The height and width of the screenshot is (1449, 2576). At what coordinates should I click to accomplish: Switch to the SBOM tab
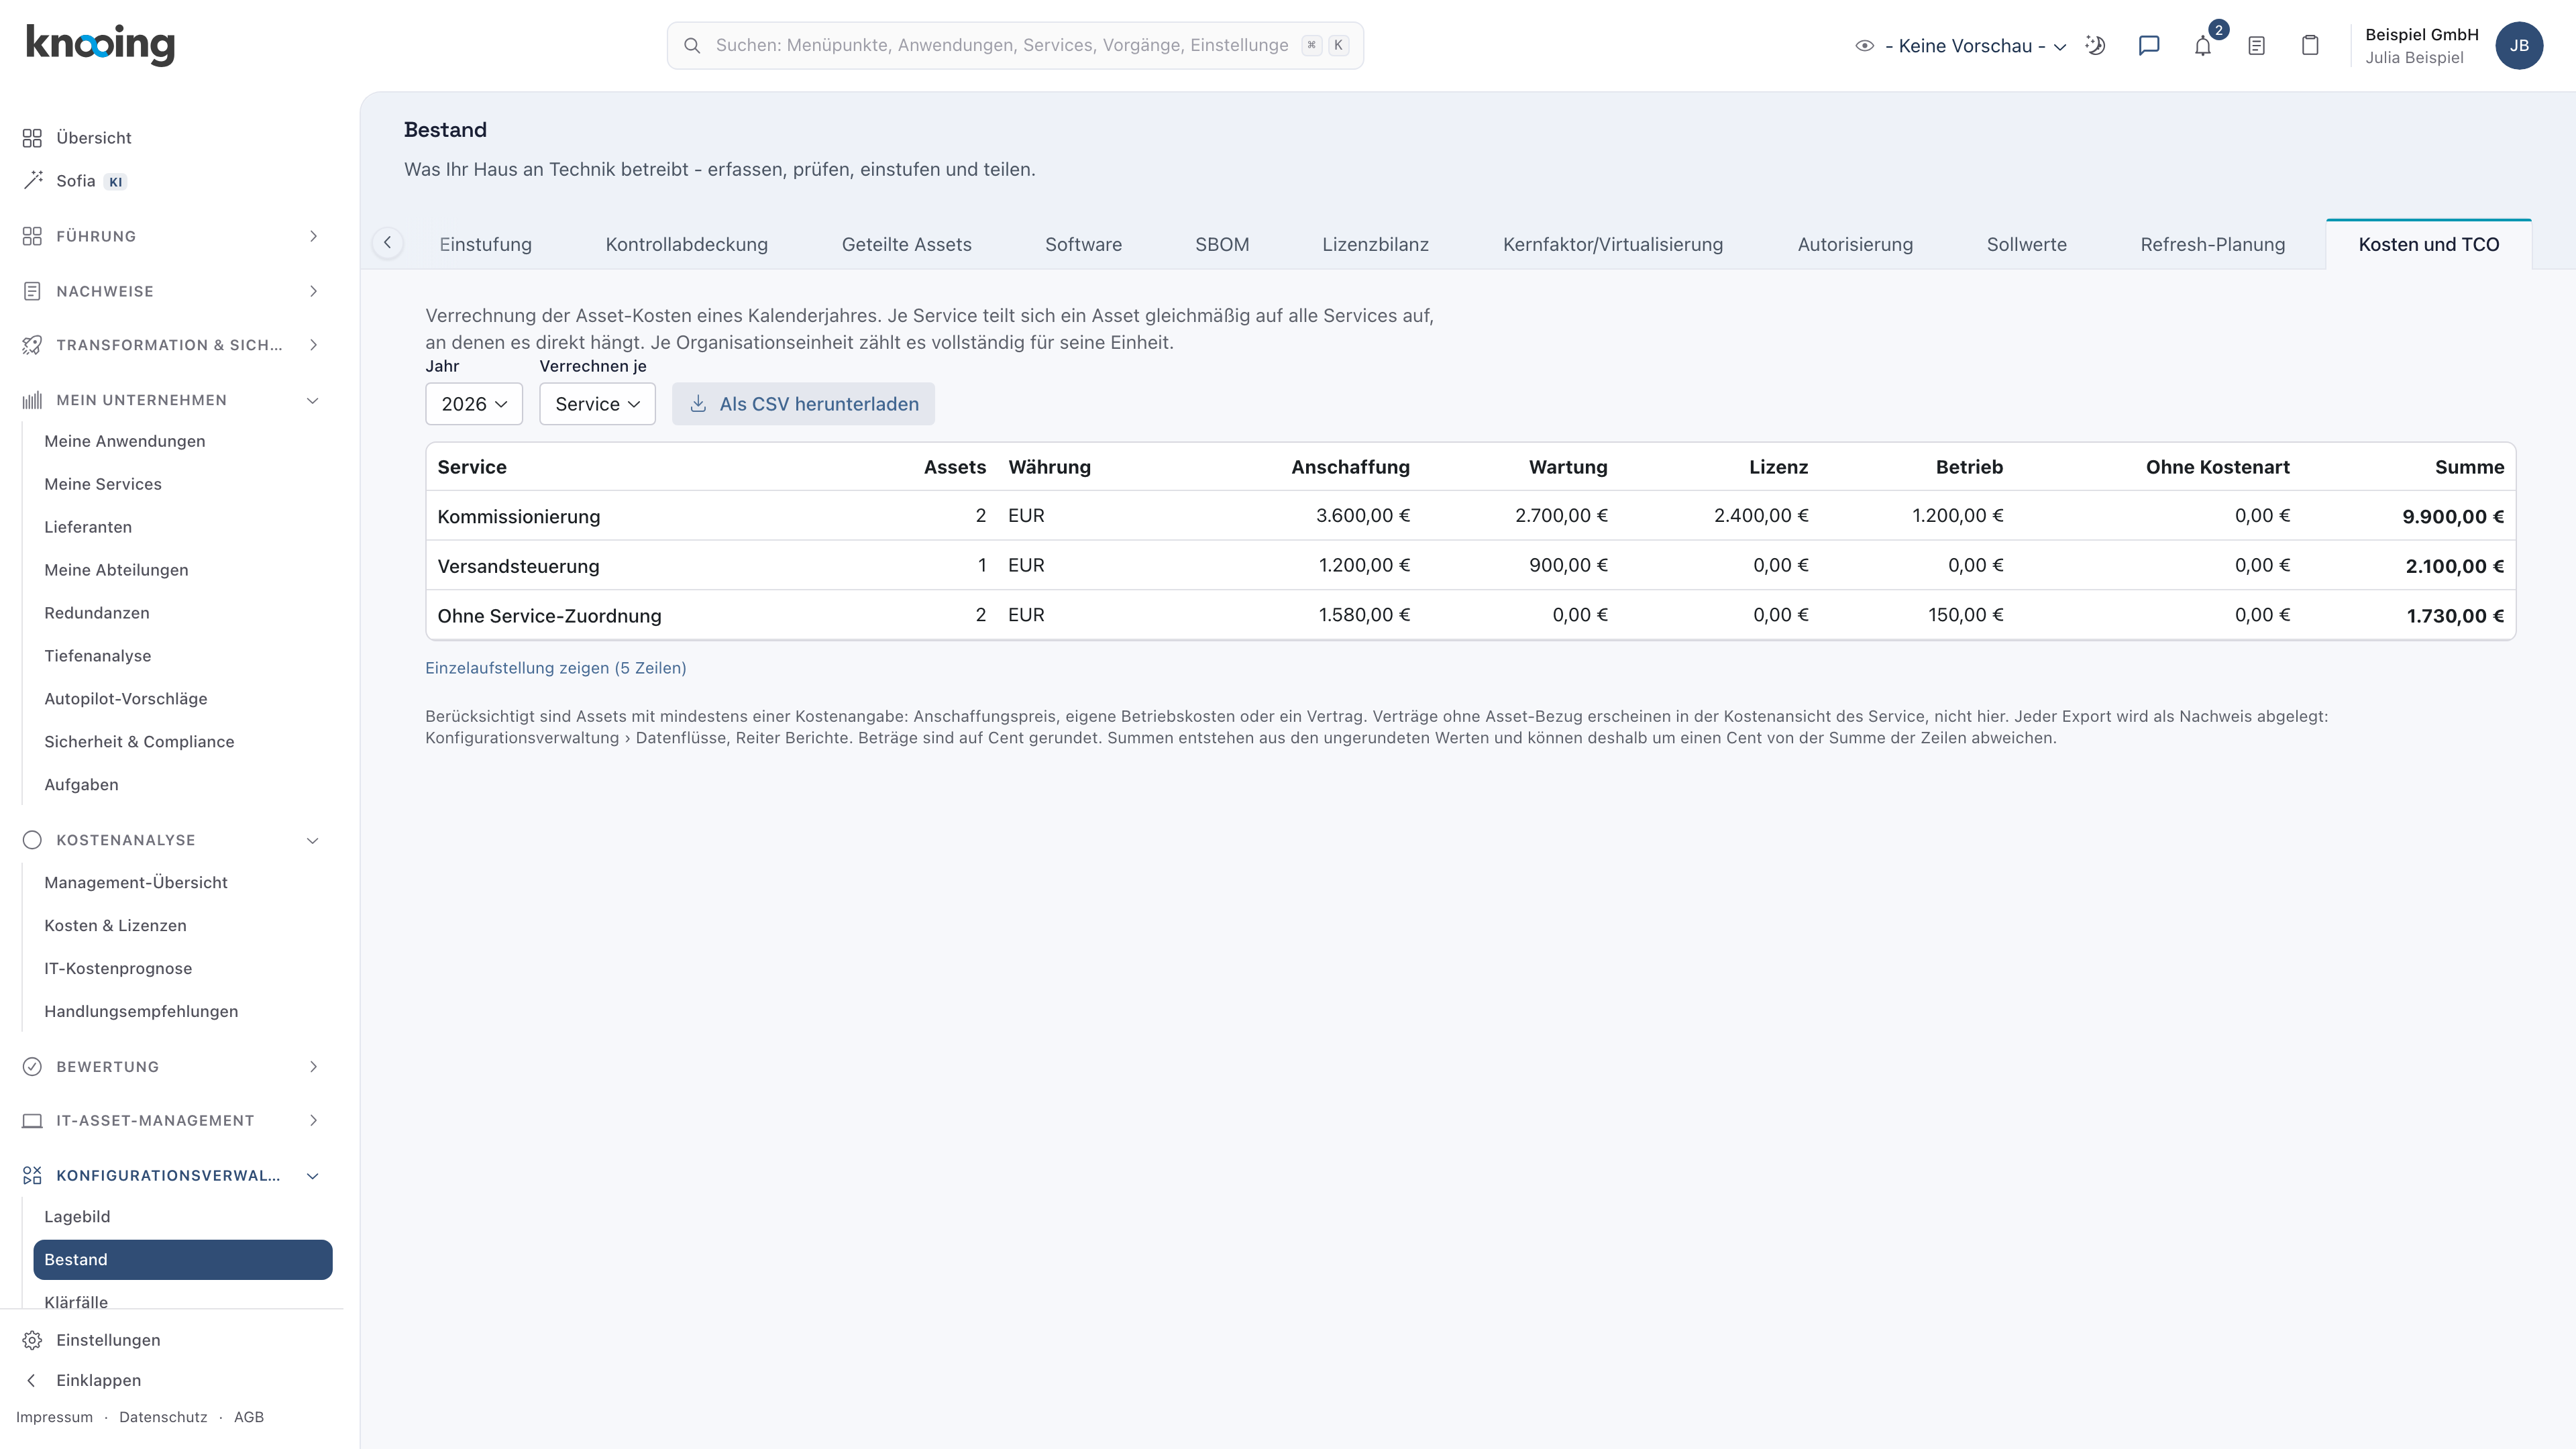1222,244
